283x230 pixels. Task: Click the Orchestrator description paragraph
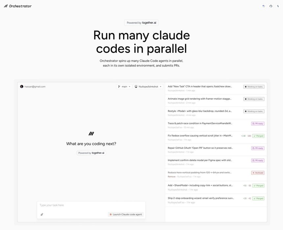tap(141, 63)
